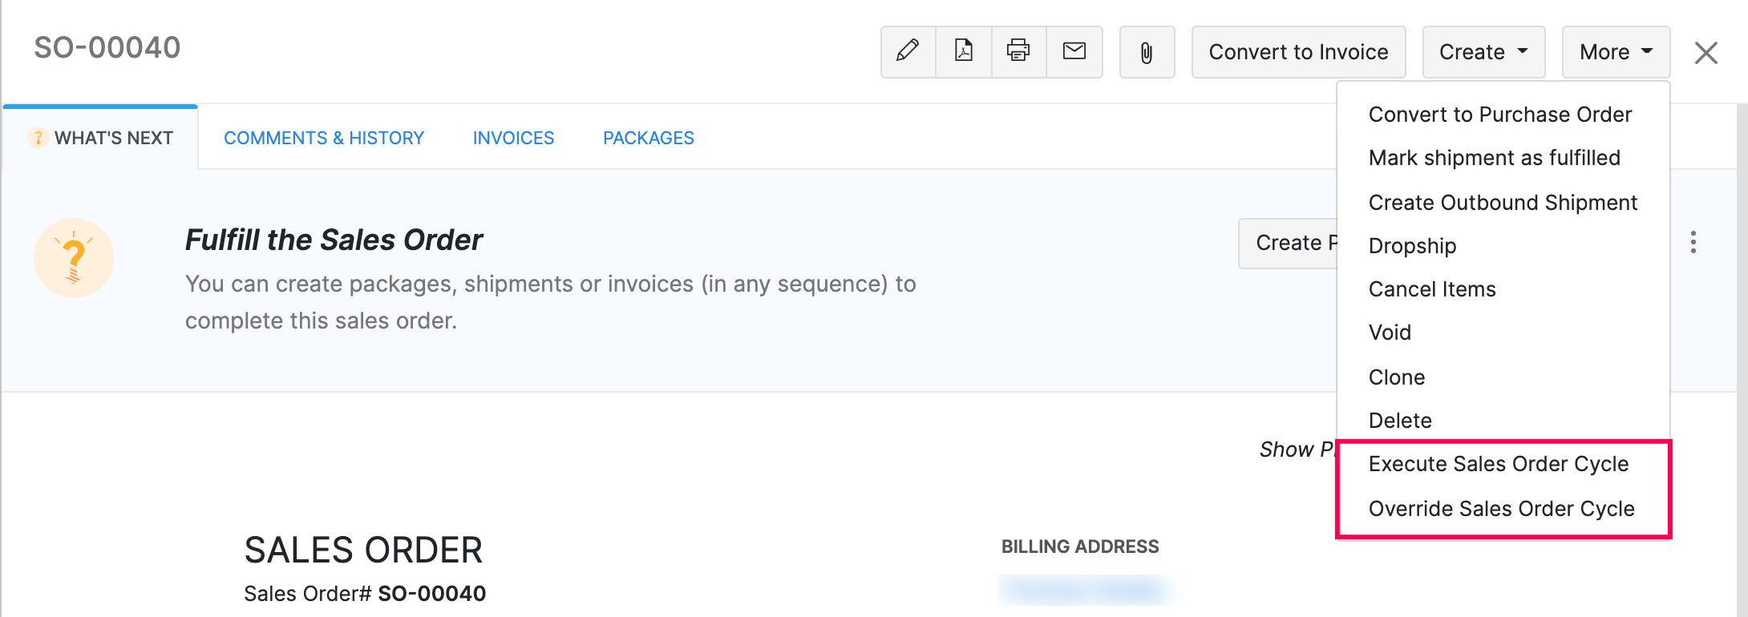Screen dimensions: 1748x617
Task: Click the printer icon
Action: click(x=1018, y=51)
